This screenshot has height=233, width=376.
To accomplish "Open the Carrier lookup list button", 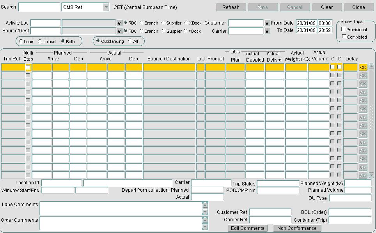I will [x=267, y=32].
